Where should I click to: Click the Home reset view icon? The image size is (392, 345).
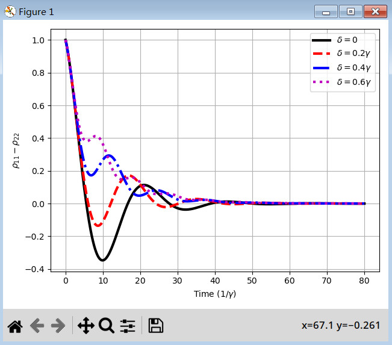coord(15,326)
